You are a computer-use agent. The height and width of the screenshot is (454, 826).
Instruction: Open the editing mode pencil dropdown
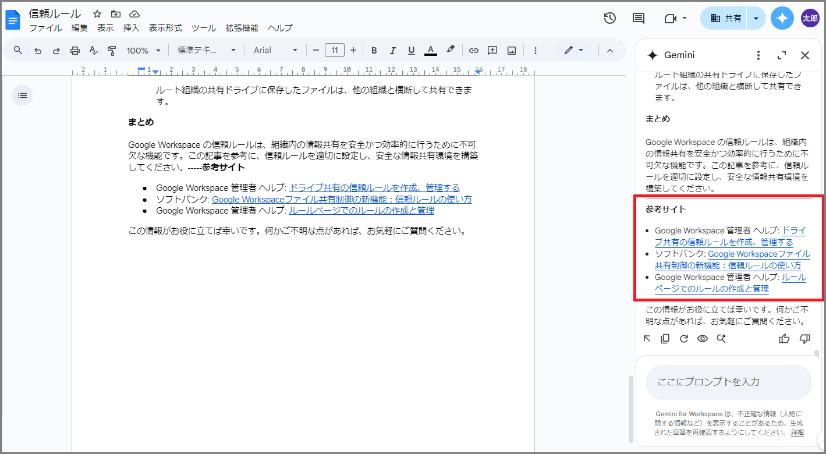573,51
